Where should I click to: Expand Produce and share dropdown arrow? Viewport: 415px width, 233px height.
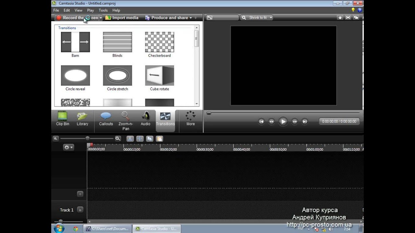point(191,18)
